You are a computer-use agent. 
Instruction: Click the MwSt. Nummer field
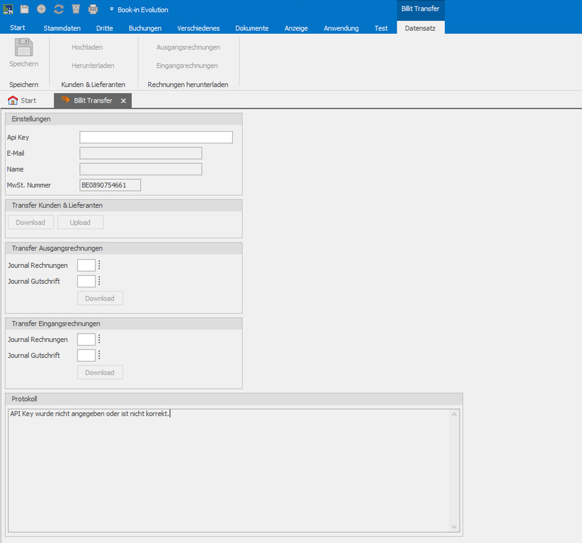click(110, 185)
